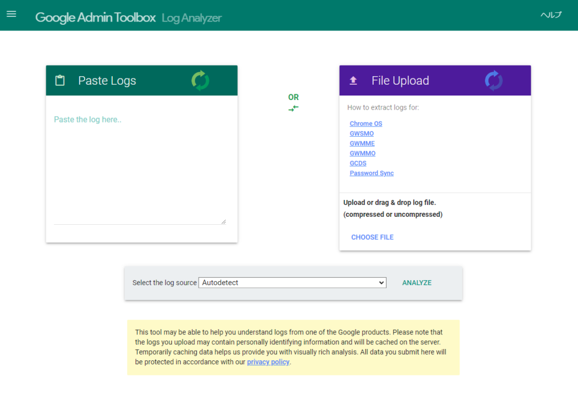Open the ヘルプ menu
The image size is (578, 397).
(x=550, y=15)
